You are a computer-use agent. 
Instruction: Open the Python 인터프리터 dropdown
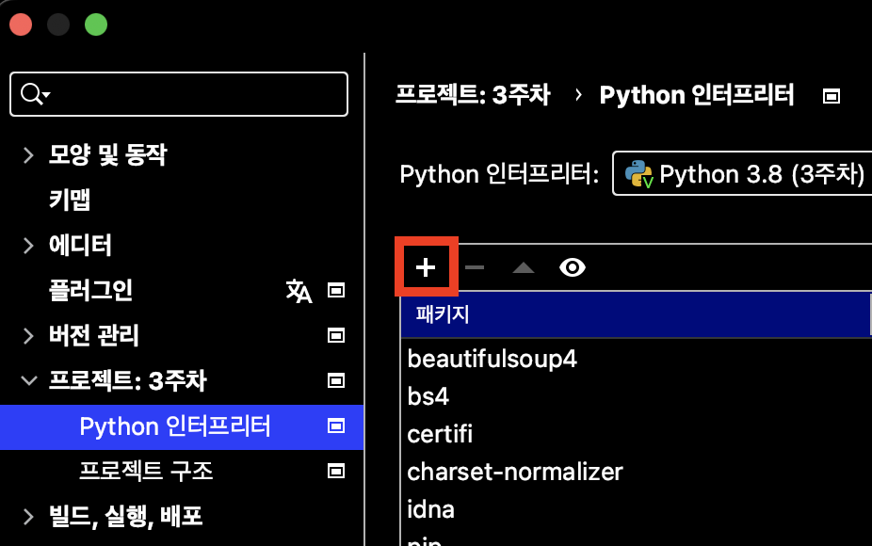[x=742, y=173]
